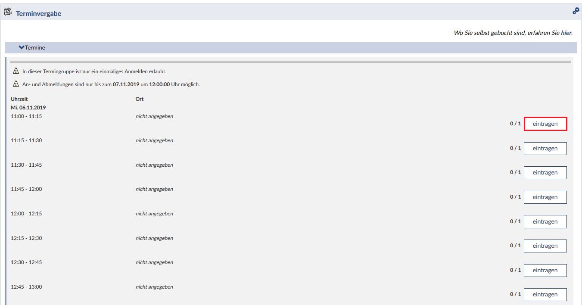The width and height of the screenshot is (582, 305).
Task: Click the Terminvergabe panel title
Action: (x=38, y=14)
